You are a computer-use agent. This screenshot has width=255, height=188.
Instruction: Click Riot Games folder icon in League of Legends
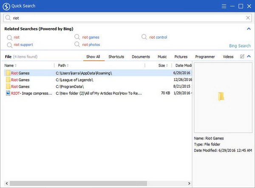(8, 80)
